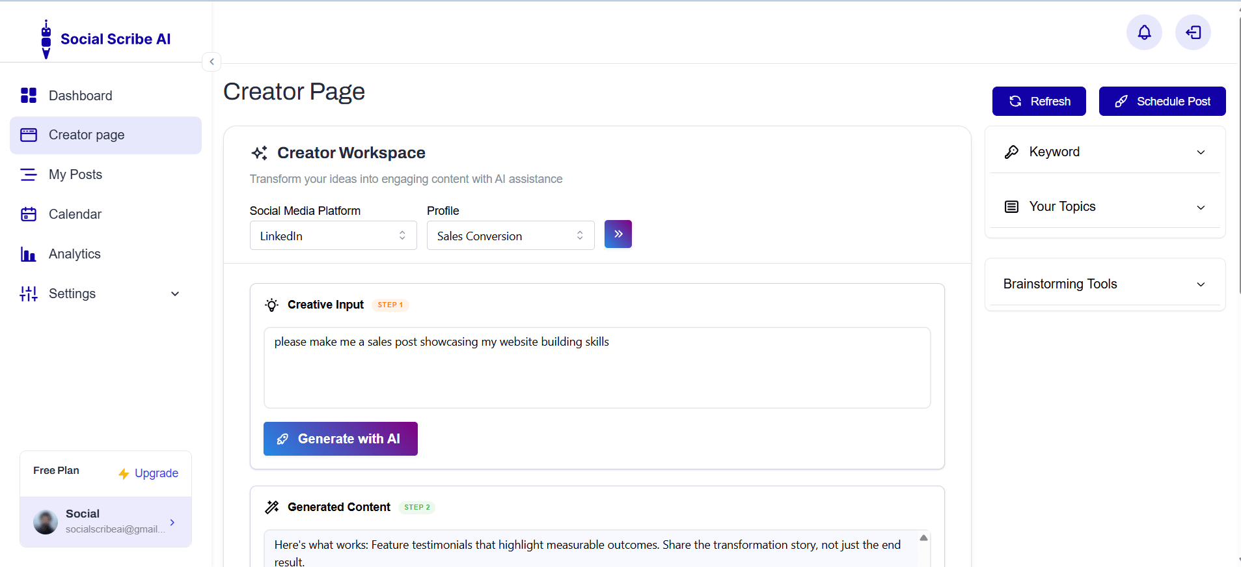
Task: Click the Refresh button
Action: [x=1039, y=102]
